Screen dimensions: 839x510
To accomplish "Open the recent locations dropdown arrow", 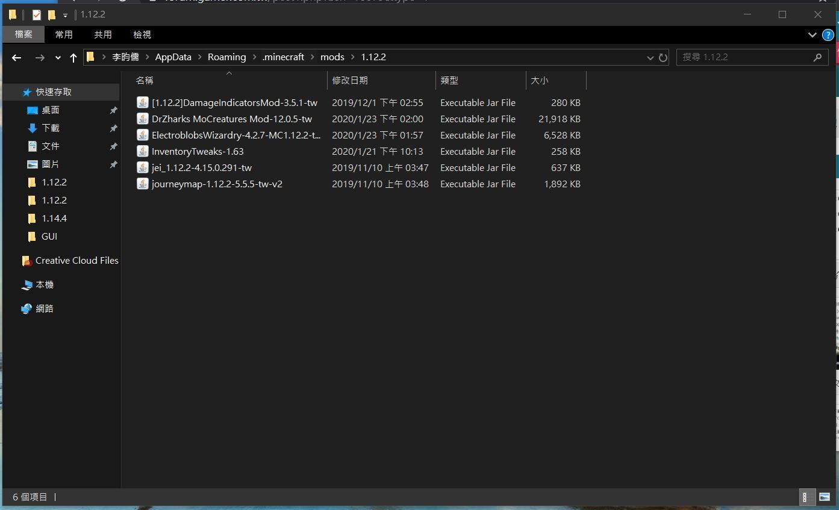I will (x=58, y=58).
